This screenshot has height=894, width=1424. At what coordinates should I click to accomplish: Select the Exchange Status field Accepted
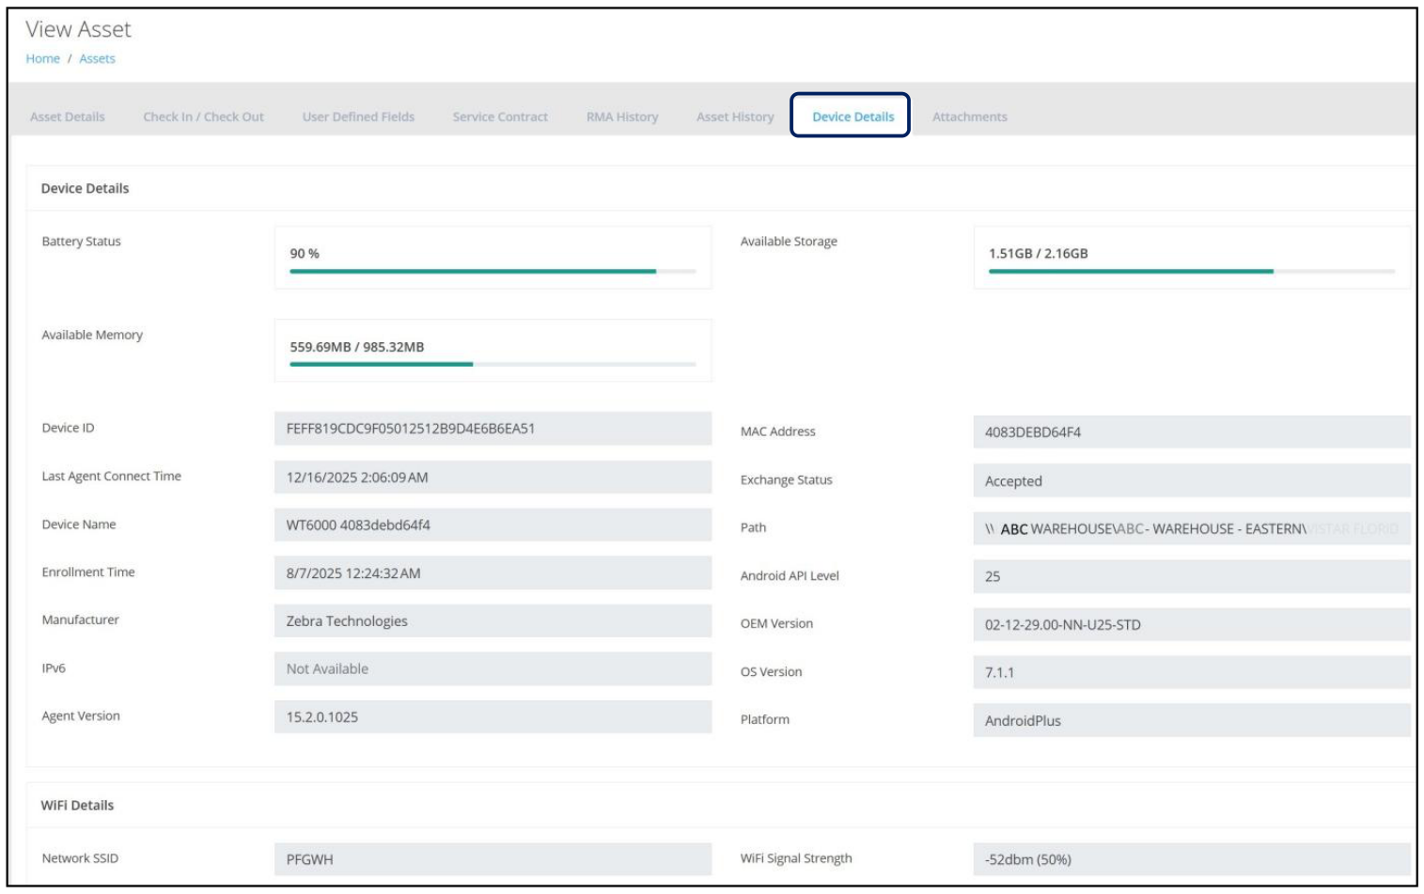tap(1192, 480)
